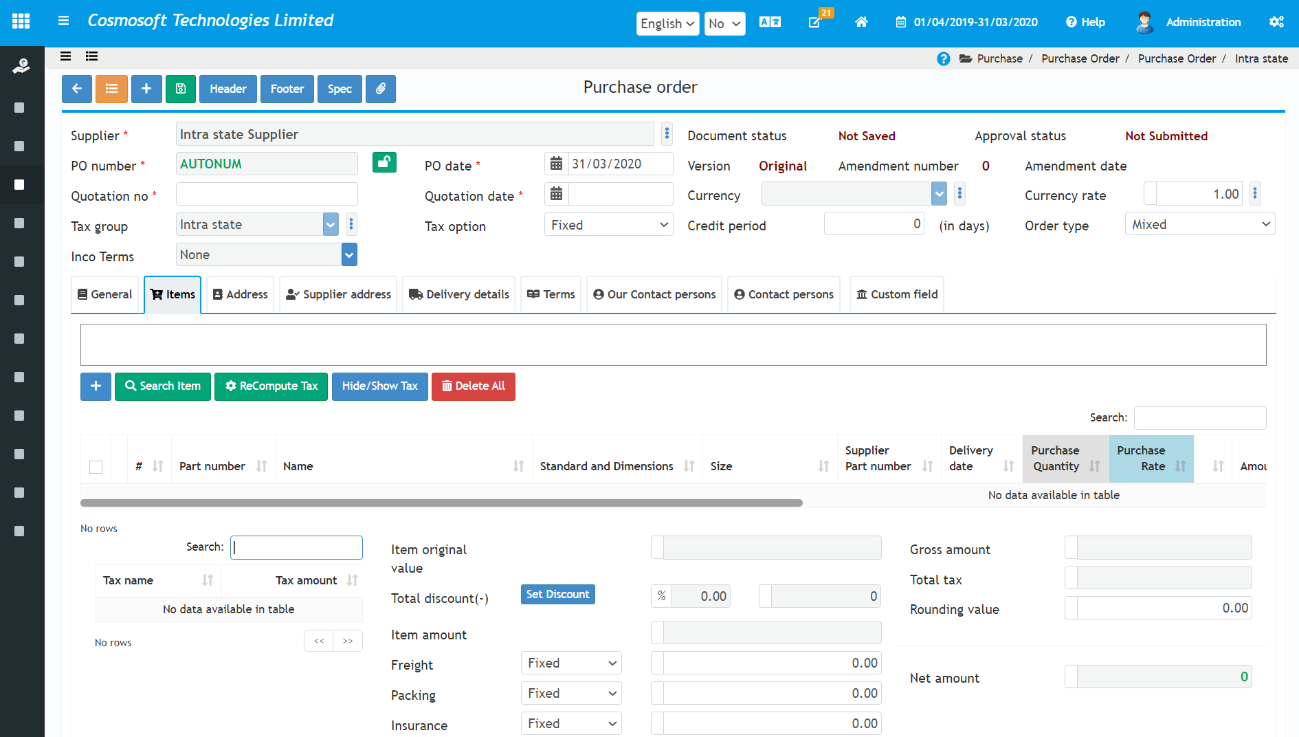Click the back arrow toolbar button
The height and width of the screenshot is (737, 1299).
[x=77, y=89]
